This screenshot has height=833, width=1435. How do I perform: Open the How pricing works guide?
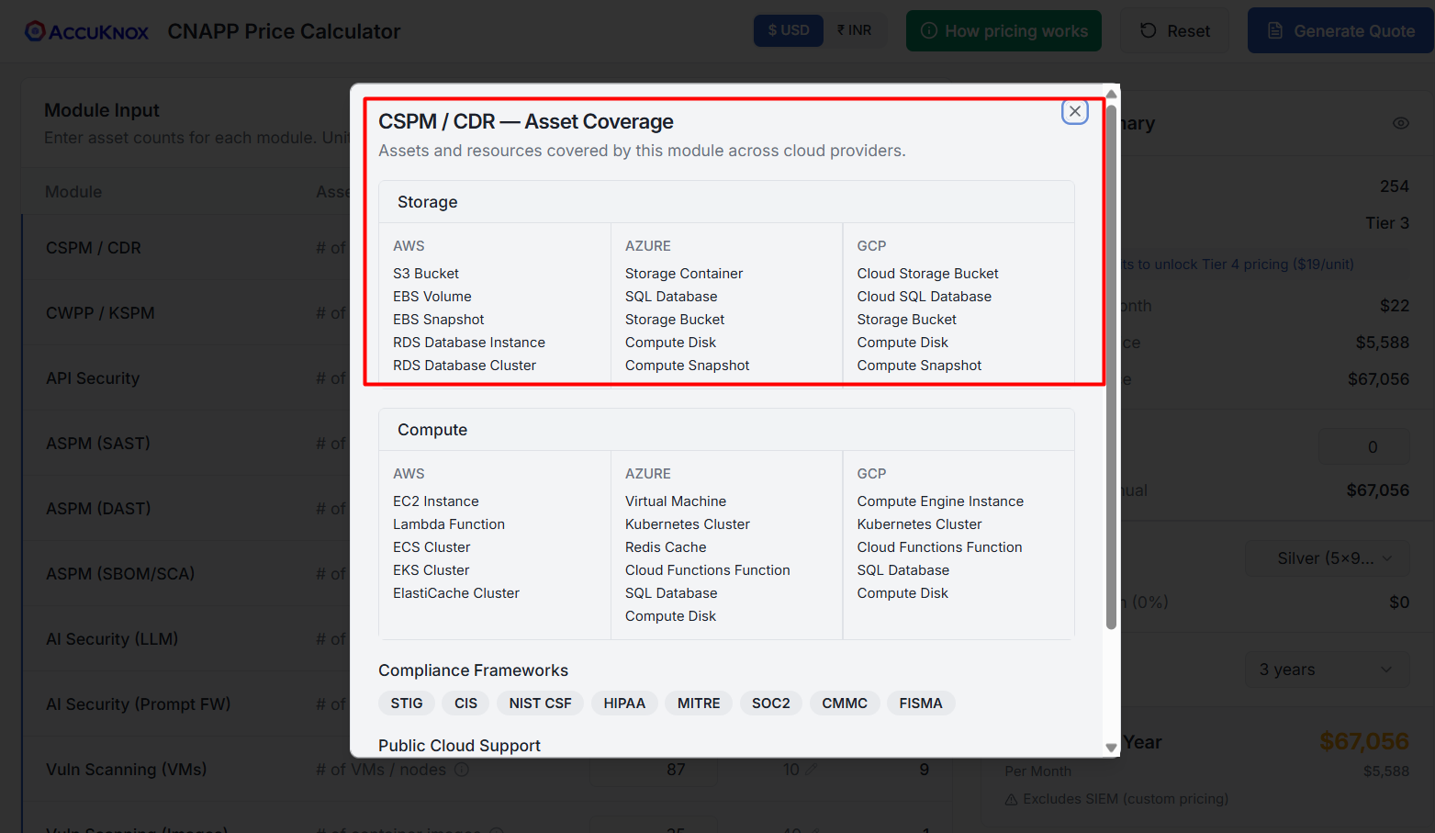point(1003,30)
